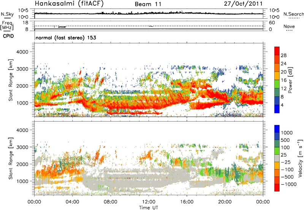Screen dimensions: 304x210
Task: Click the "20" label on Power color bar
Action: (x=283, y=72)
